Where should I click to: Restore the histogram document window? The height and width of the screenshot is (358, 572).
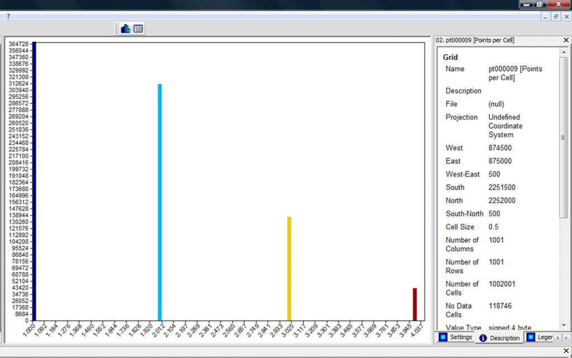(555, 16)
